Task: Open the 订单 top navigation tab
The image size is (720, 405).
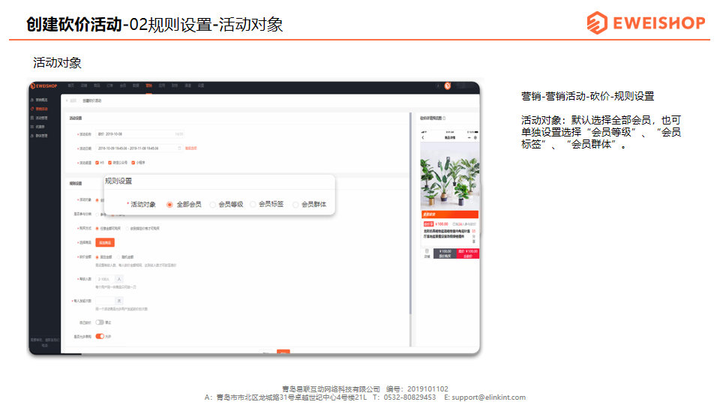Action: pyautogui.click(x=109, y=85)
